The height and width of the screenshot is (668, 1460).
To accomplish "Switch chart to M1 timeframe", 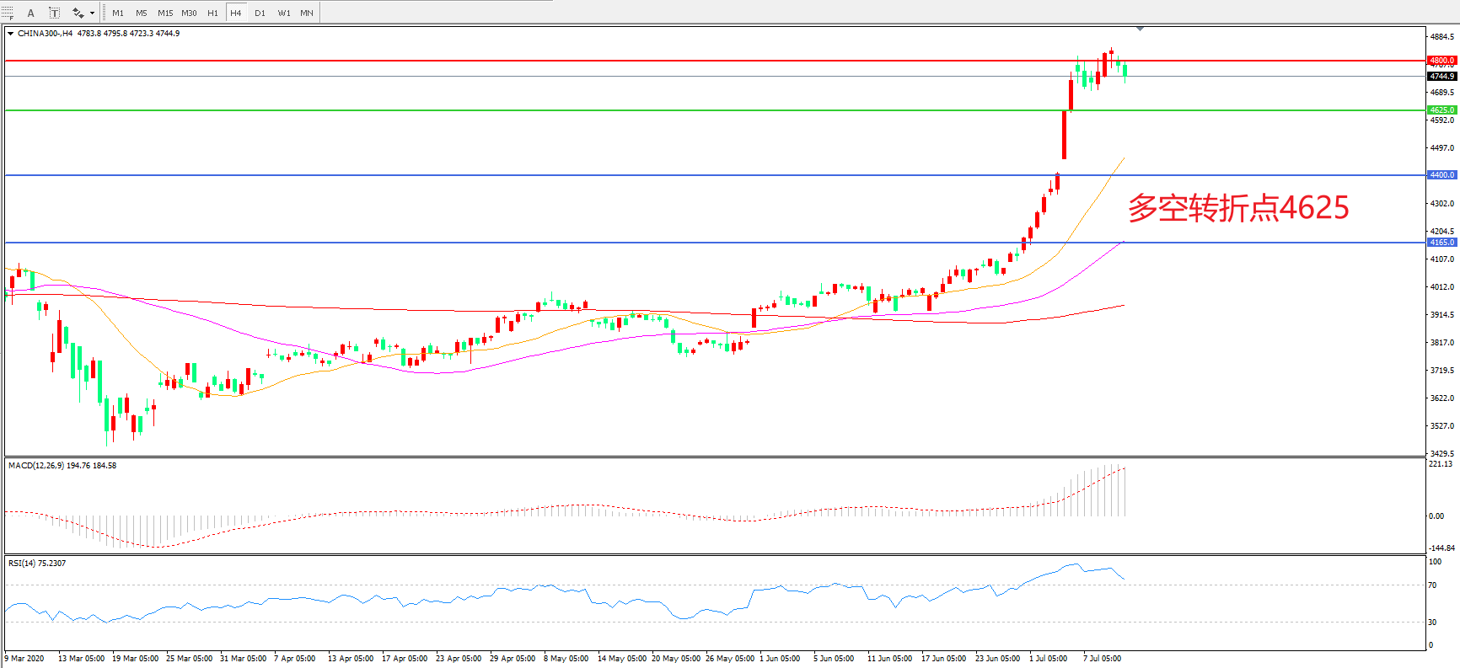I will (x=118, y=13).
